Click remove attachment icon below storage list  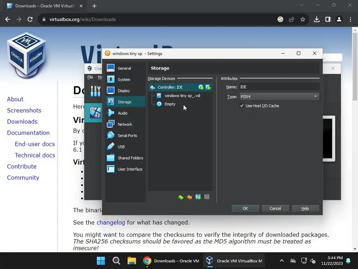coord(207,197)
